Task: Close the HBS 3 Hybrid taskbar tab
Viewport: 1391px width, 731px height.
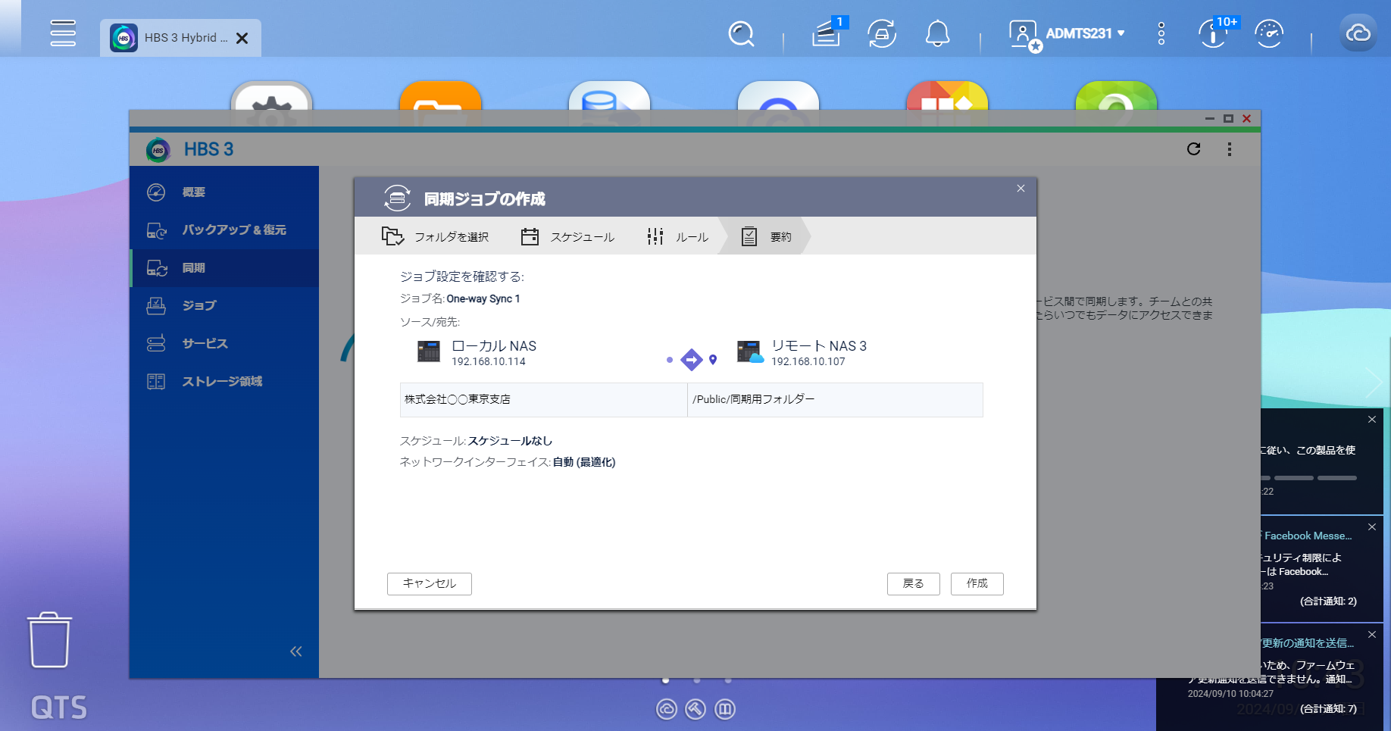Action: (x=242, y=38)
